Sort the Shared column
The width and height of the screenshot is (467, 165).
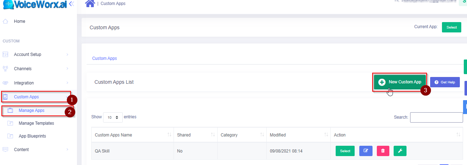coord(213,135)
